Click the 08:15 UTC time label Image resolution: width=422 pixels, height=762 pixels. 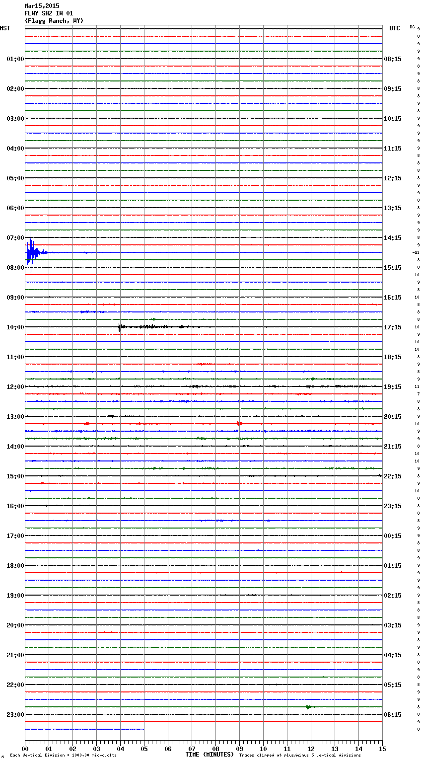point(393,59)
